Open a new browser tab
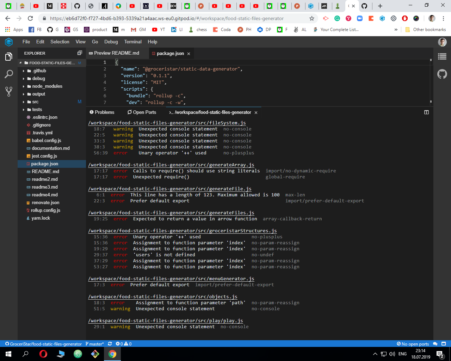This screenshot has width=451, height=361. coord(380,6)
